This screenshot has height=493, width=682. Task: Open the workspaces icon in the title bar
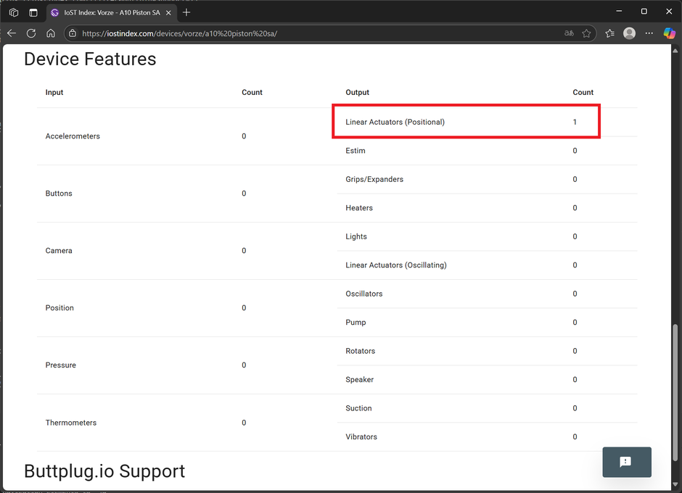coord(14,12)
